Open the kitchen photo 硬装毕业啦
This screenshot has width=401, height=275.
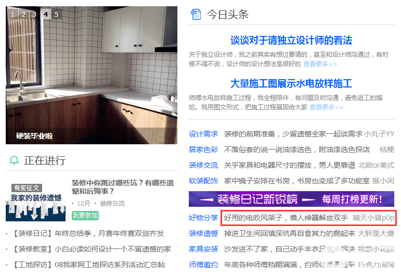(x=92, y=76)
